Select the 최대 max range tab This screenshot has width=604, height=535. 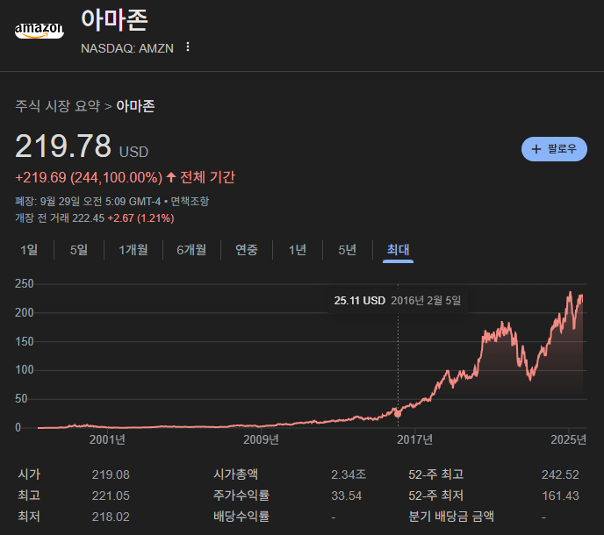point(398,250)
